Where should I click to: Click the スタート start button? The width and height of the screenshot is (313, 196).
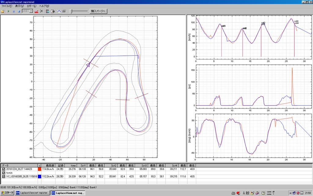[7, 193]
